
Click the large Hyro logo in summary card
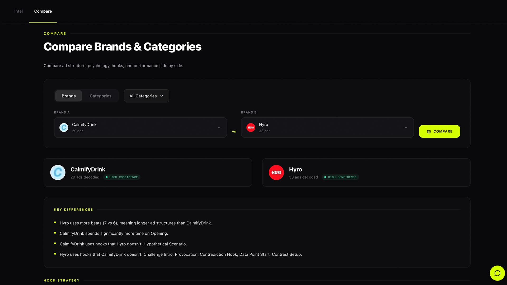click(276, 173)
